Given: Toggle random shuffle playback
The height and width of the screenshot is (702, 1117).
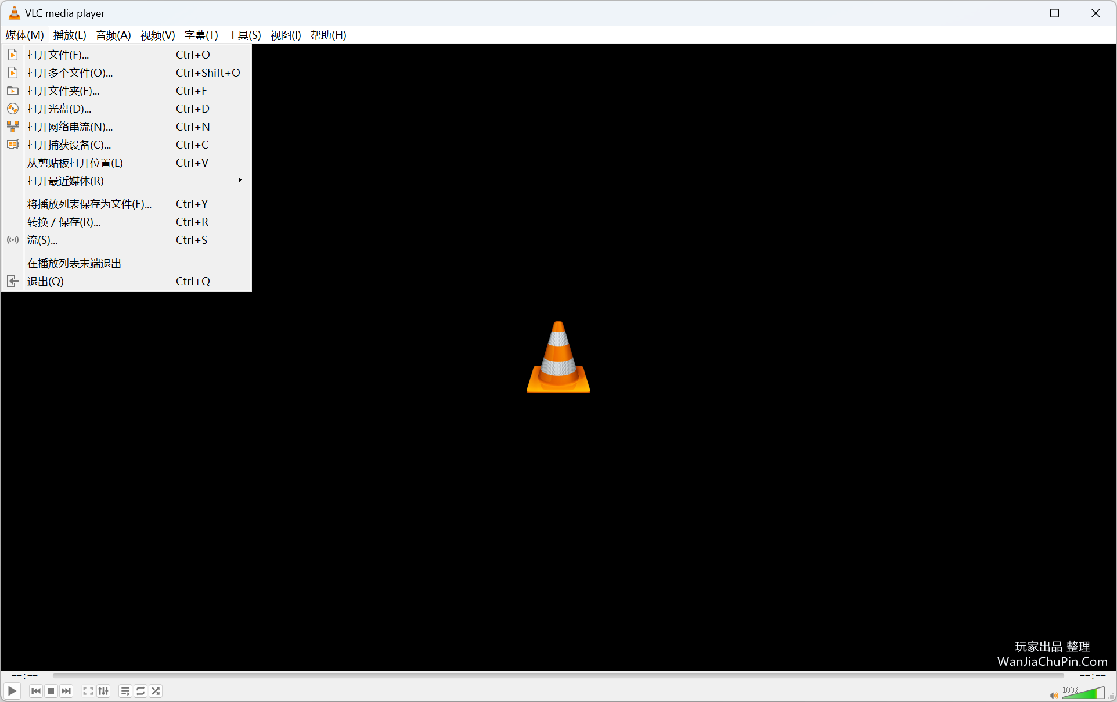Looking at the screenshot, I should coord(156,691).
